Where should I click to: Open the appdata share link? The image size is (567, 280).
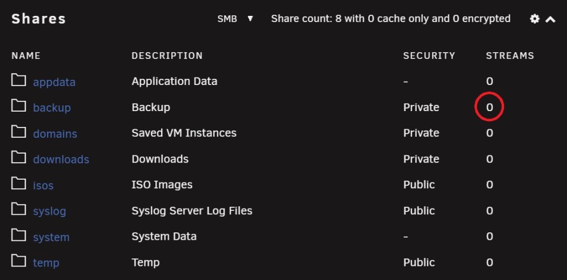(54, 82)
